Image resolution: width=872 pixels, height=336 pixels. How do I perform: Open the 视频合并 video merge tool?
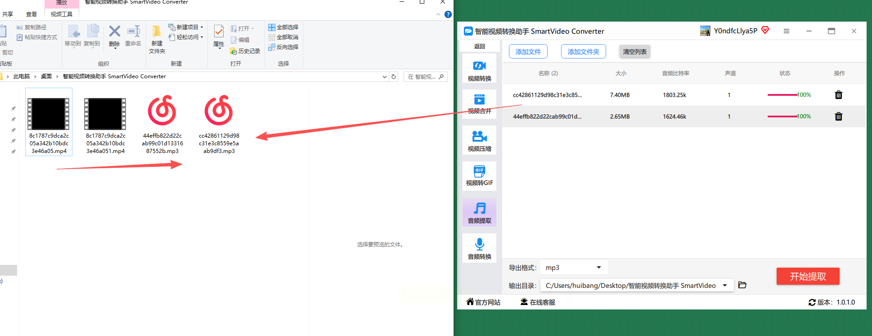pos(479,104)
